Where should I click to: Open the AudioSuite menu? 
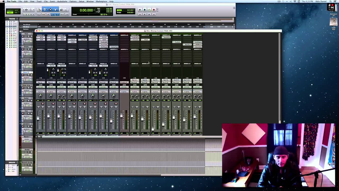[x=62, y=2]
